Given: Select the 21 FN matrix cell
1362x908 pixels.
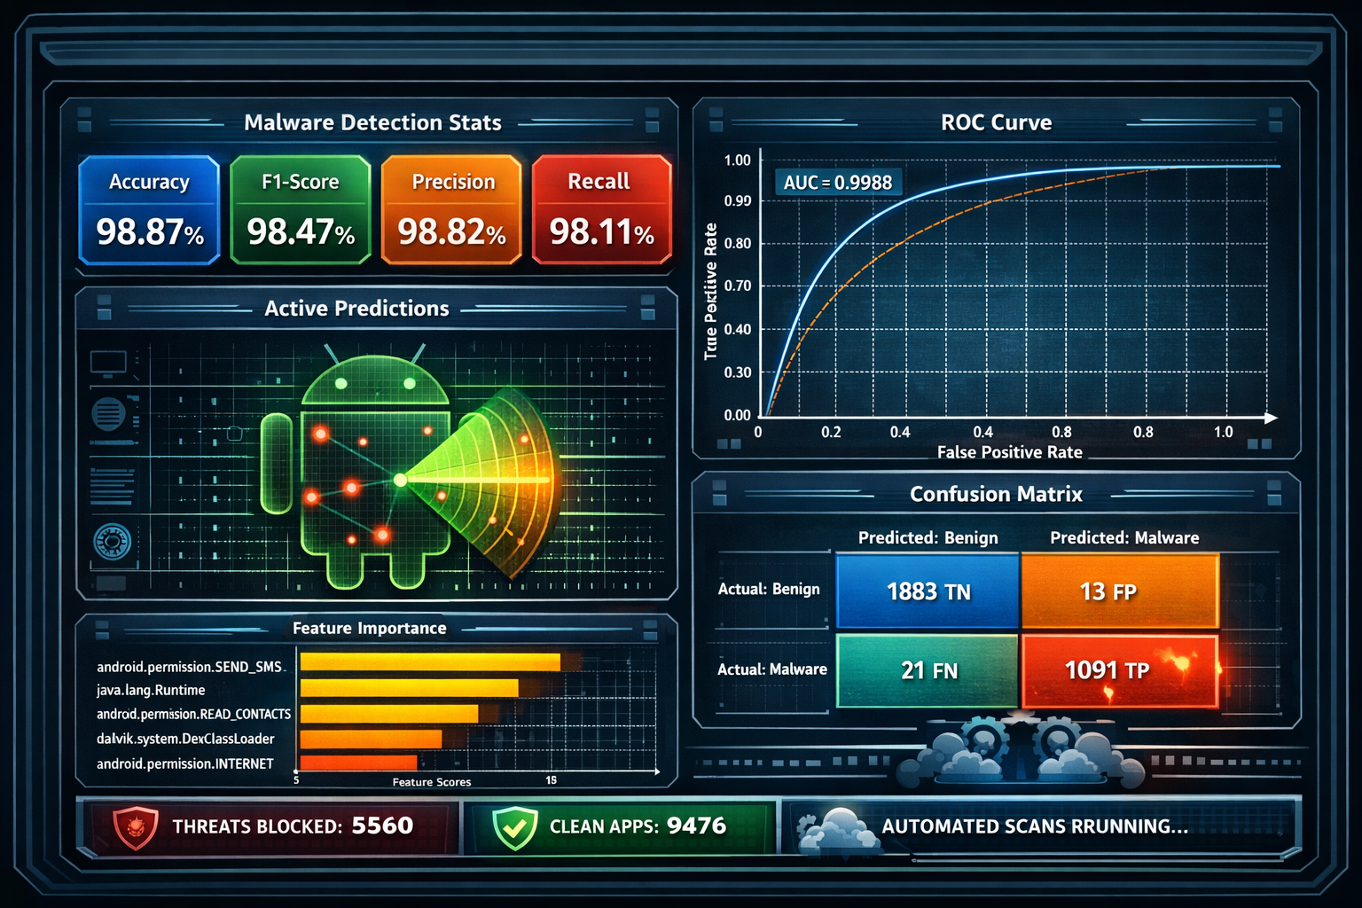Looking at the screenshot, I should coord(928,670).
